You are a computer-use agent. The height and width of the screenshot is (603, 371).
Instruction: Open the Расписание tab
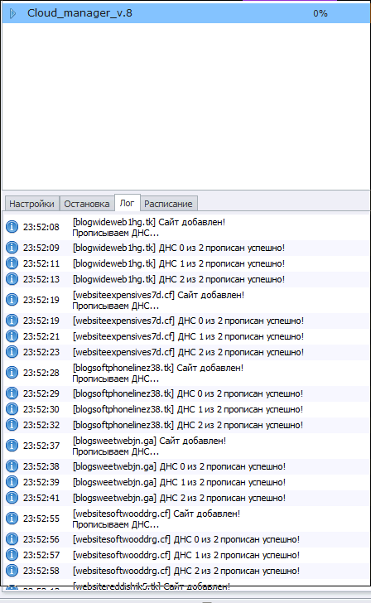pos(168,204)
